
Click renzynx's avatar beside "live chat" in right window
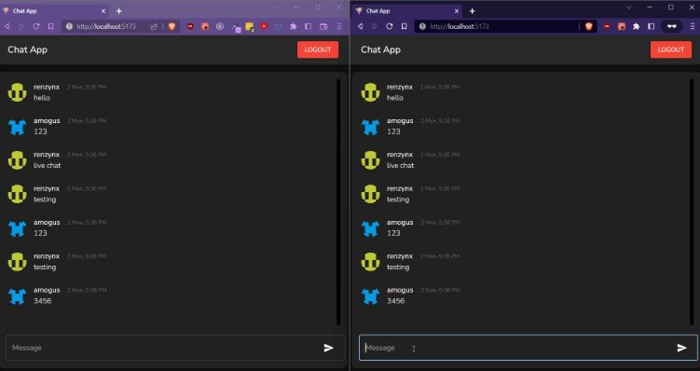(370, 160)
